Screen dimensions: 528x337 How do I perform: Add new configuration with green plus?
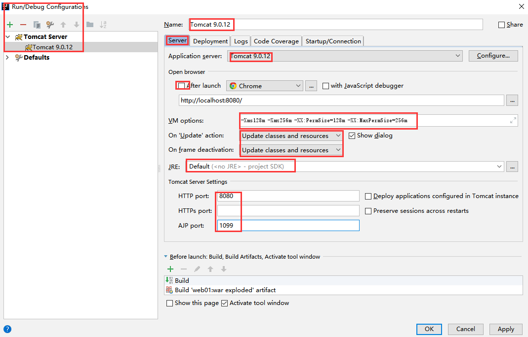pyautogui.click(x=10, y=25)
